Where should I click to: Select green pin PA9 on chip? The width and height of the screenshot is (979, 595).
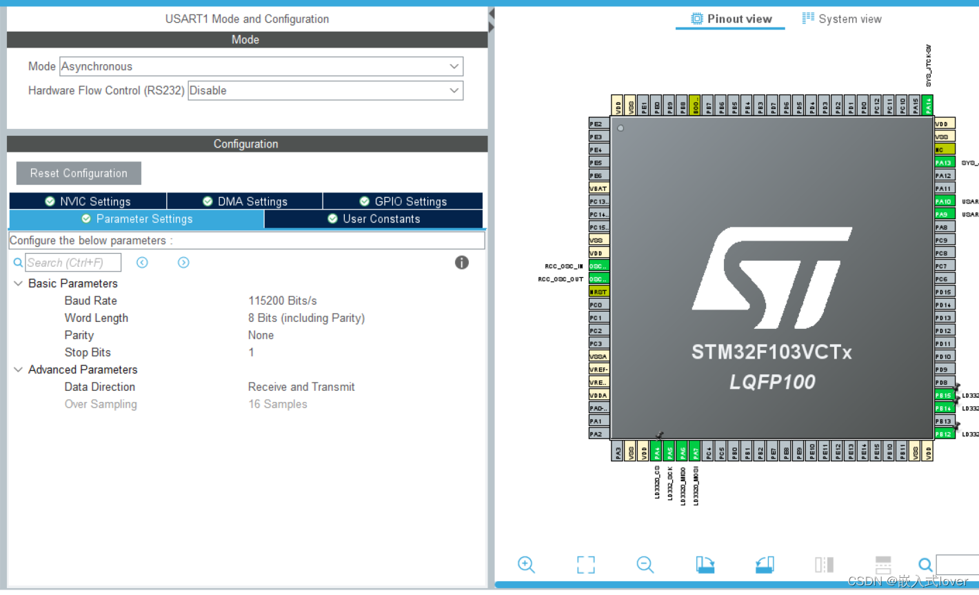pos(945,214)
